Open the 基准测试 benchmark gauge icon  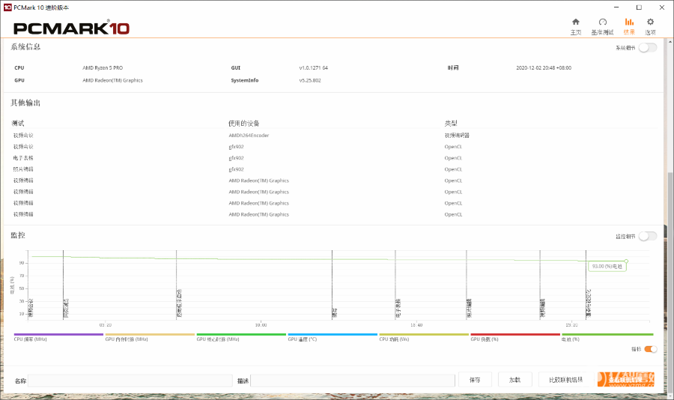point(602,22)
